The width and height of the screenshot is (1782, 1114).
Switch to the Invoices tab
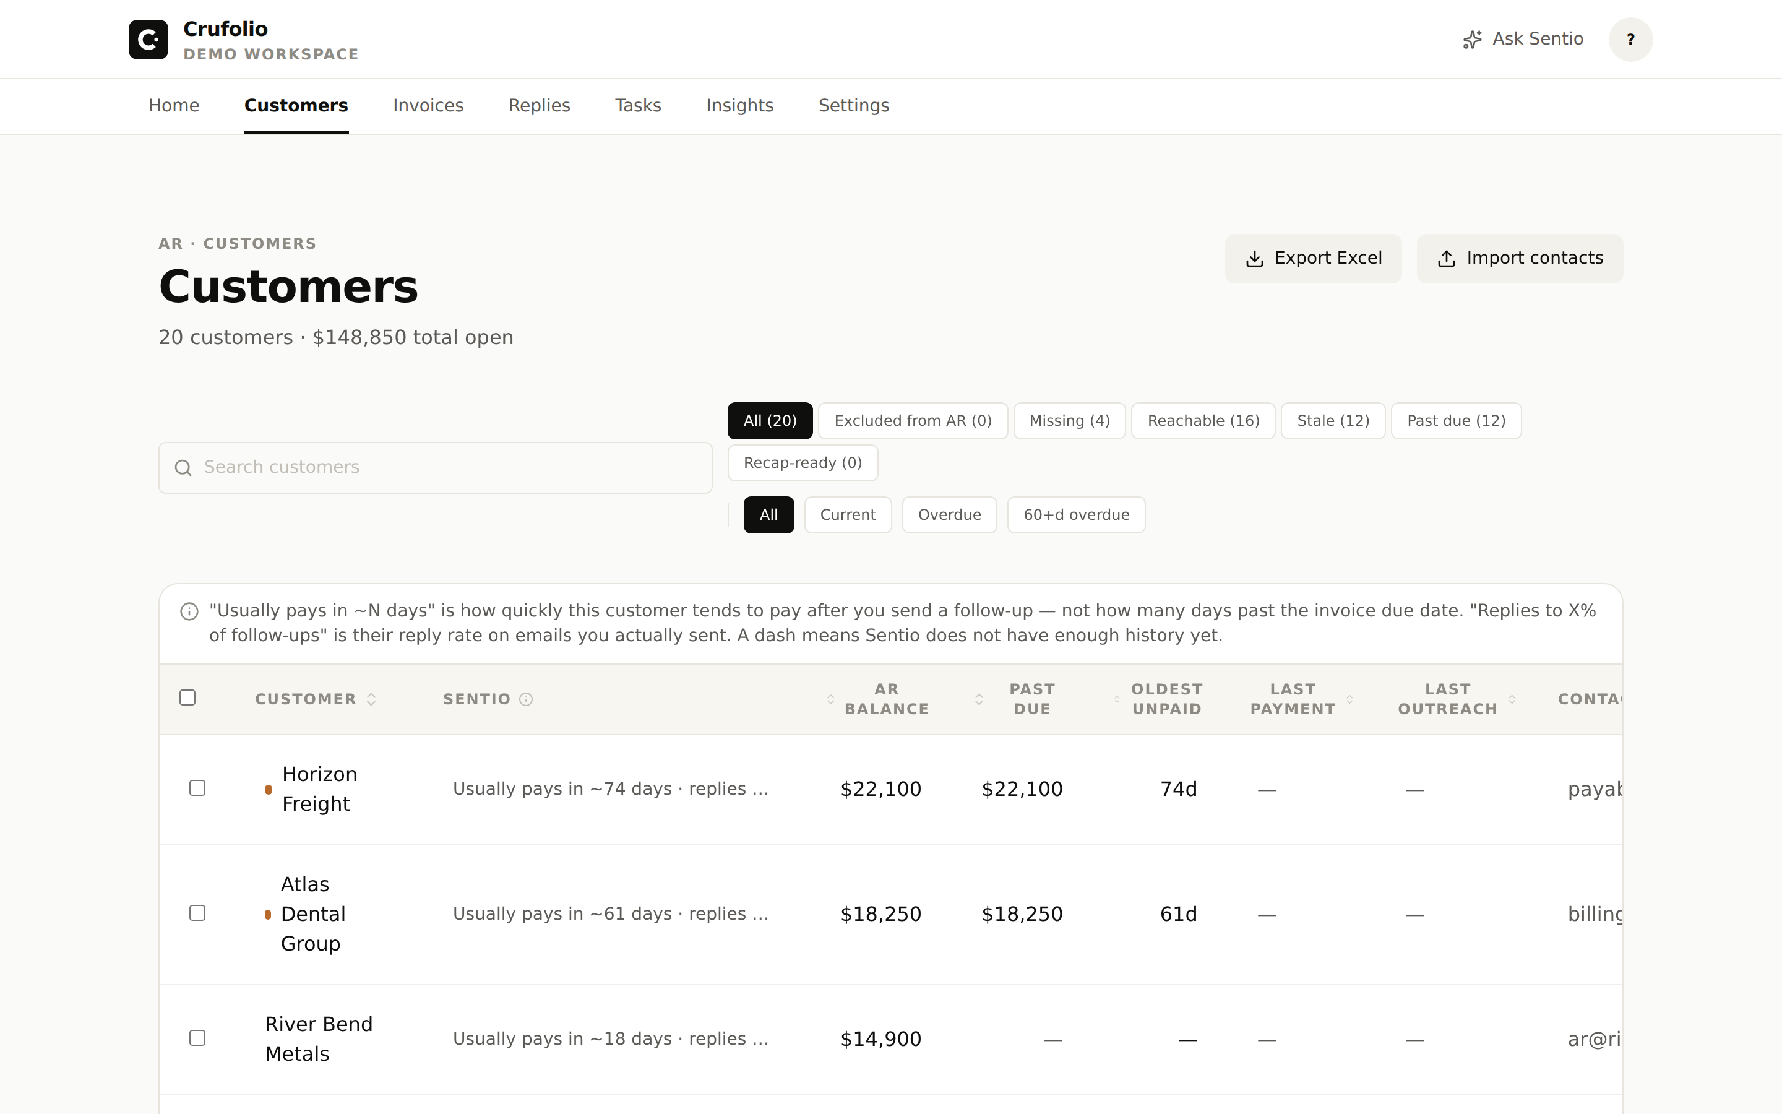click(428, 105)
